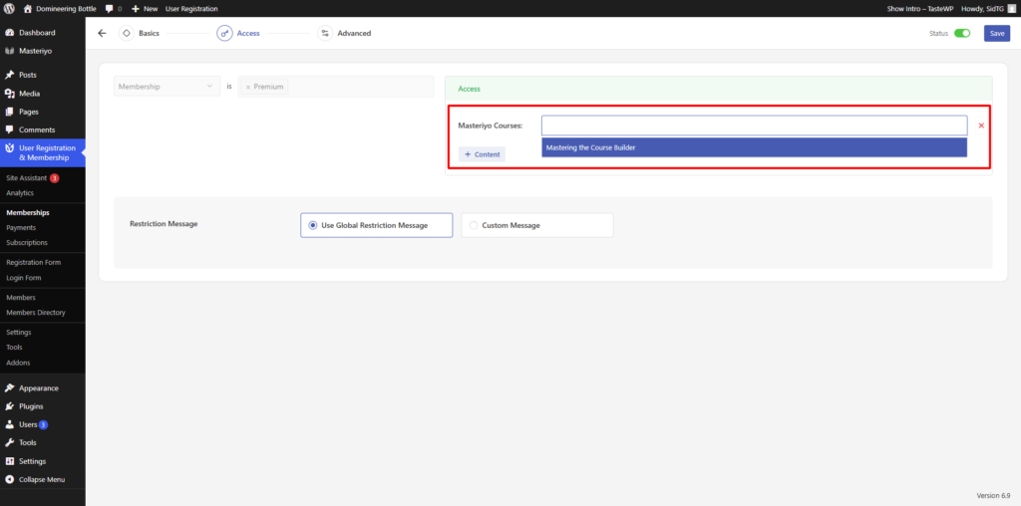Click the + Content button

[x=483, y=154]
